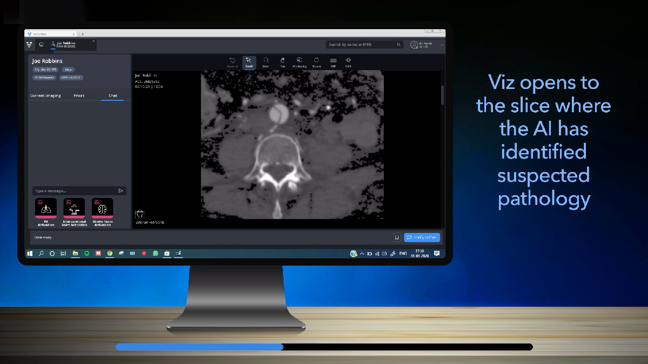Open the Dr. Smith user menu dropdown
This screenshot has width=648, height=364.
(442, 45)
